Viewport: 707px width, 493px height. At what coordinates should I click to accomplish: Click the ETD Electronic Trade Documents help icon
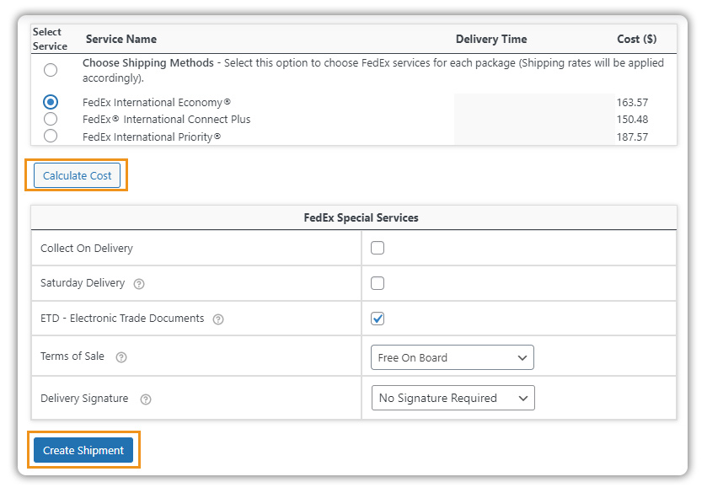[218, 319]
